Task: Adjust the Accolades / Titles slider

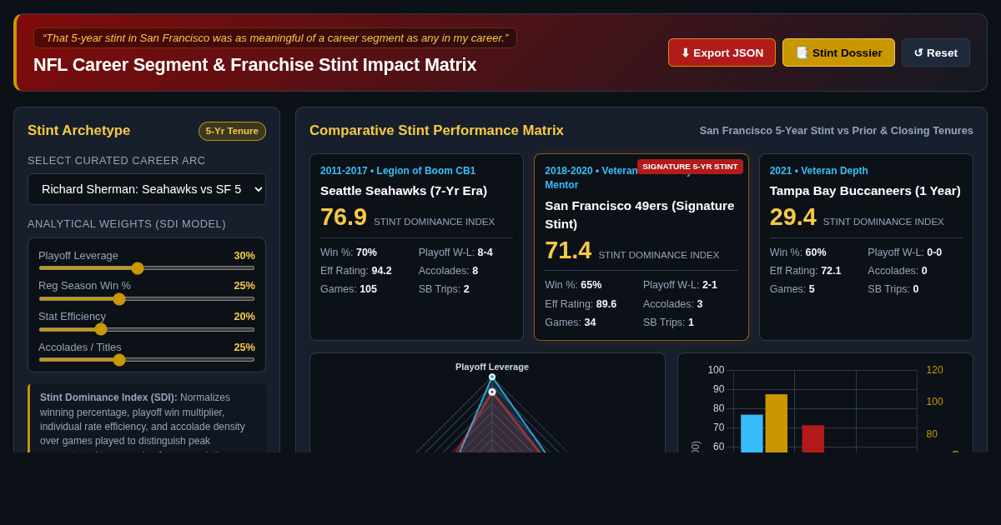Action: click(147, 360)
